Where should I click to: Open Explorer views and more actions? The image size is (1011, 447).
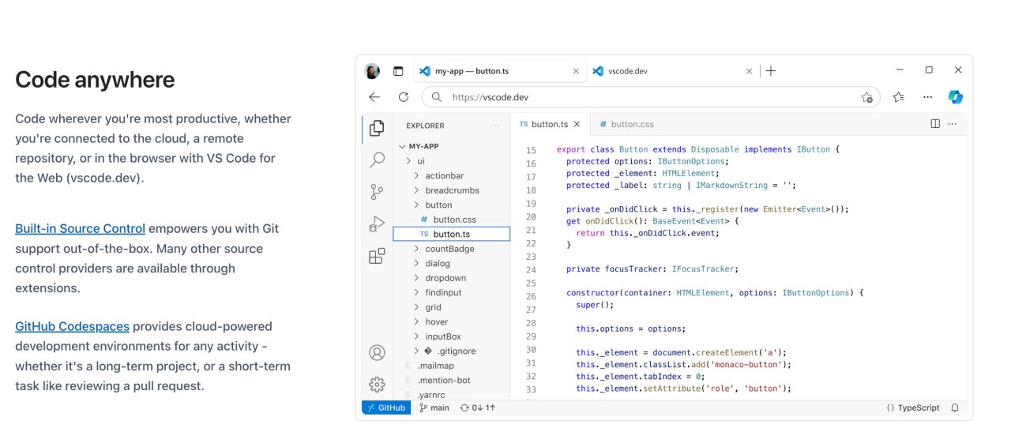pyautogui.click(x=495, y=126)
